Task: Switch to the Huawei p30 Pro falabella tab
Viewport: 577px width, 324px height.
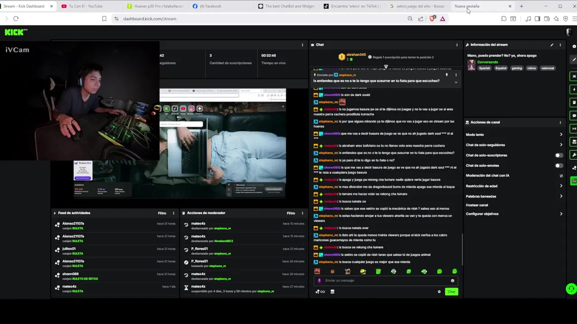Action: pos(156,6)
